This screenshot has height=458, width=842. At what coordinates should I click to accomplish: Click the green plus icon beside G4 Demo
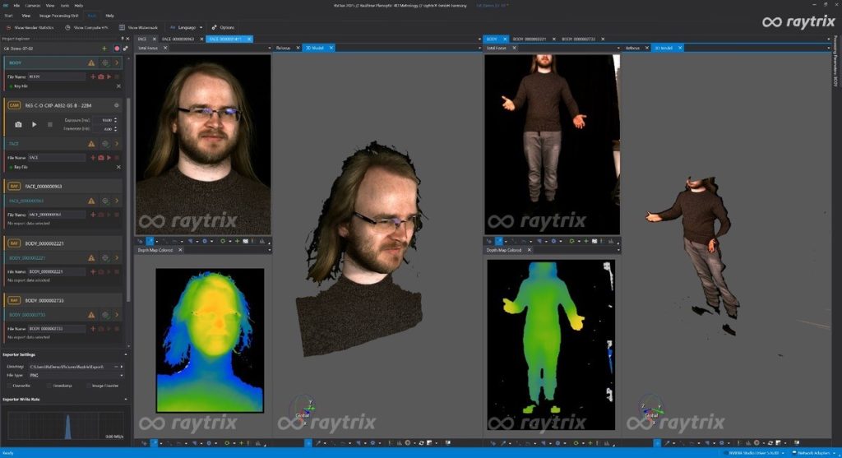click(x=104, y=49)
